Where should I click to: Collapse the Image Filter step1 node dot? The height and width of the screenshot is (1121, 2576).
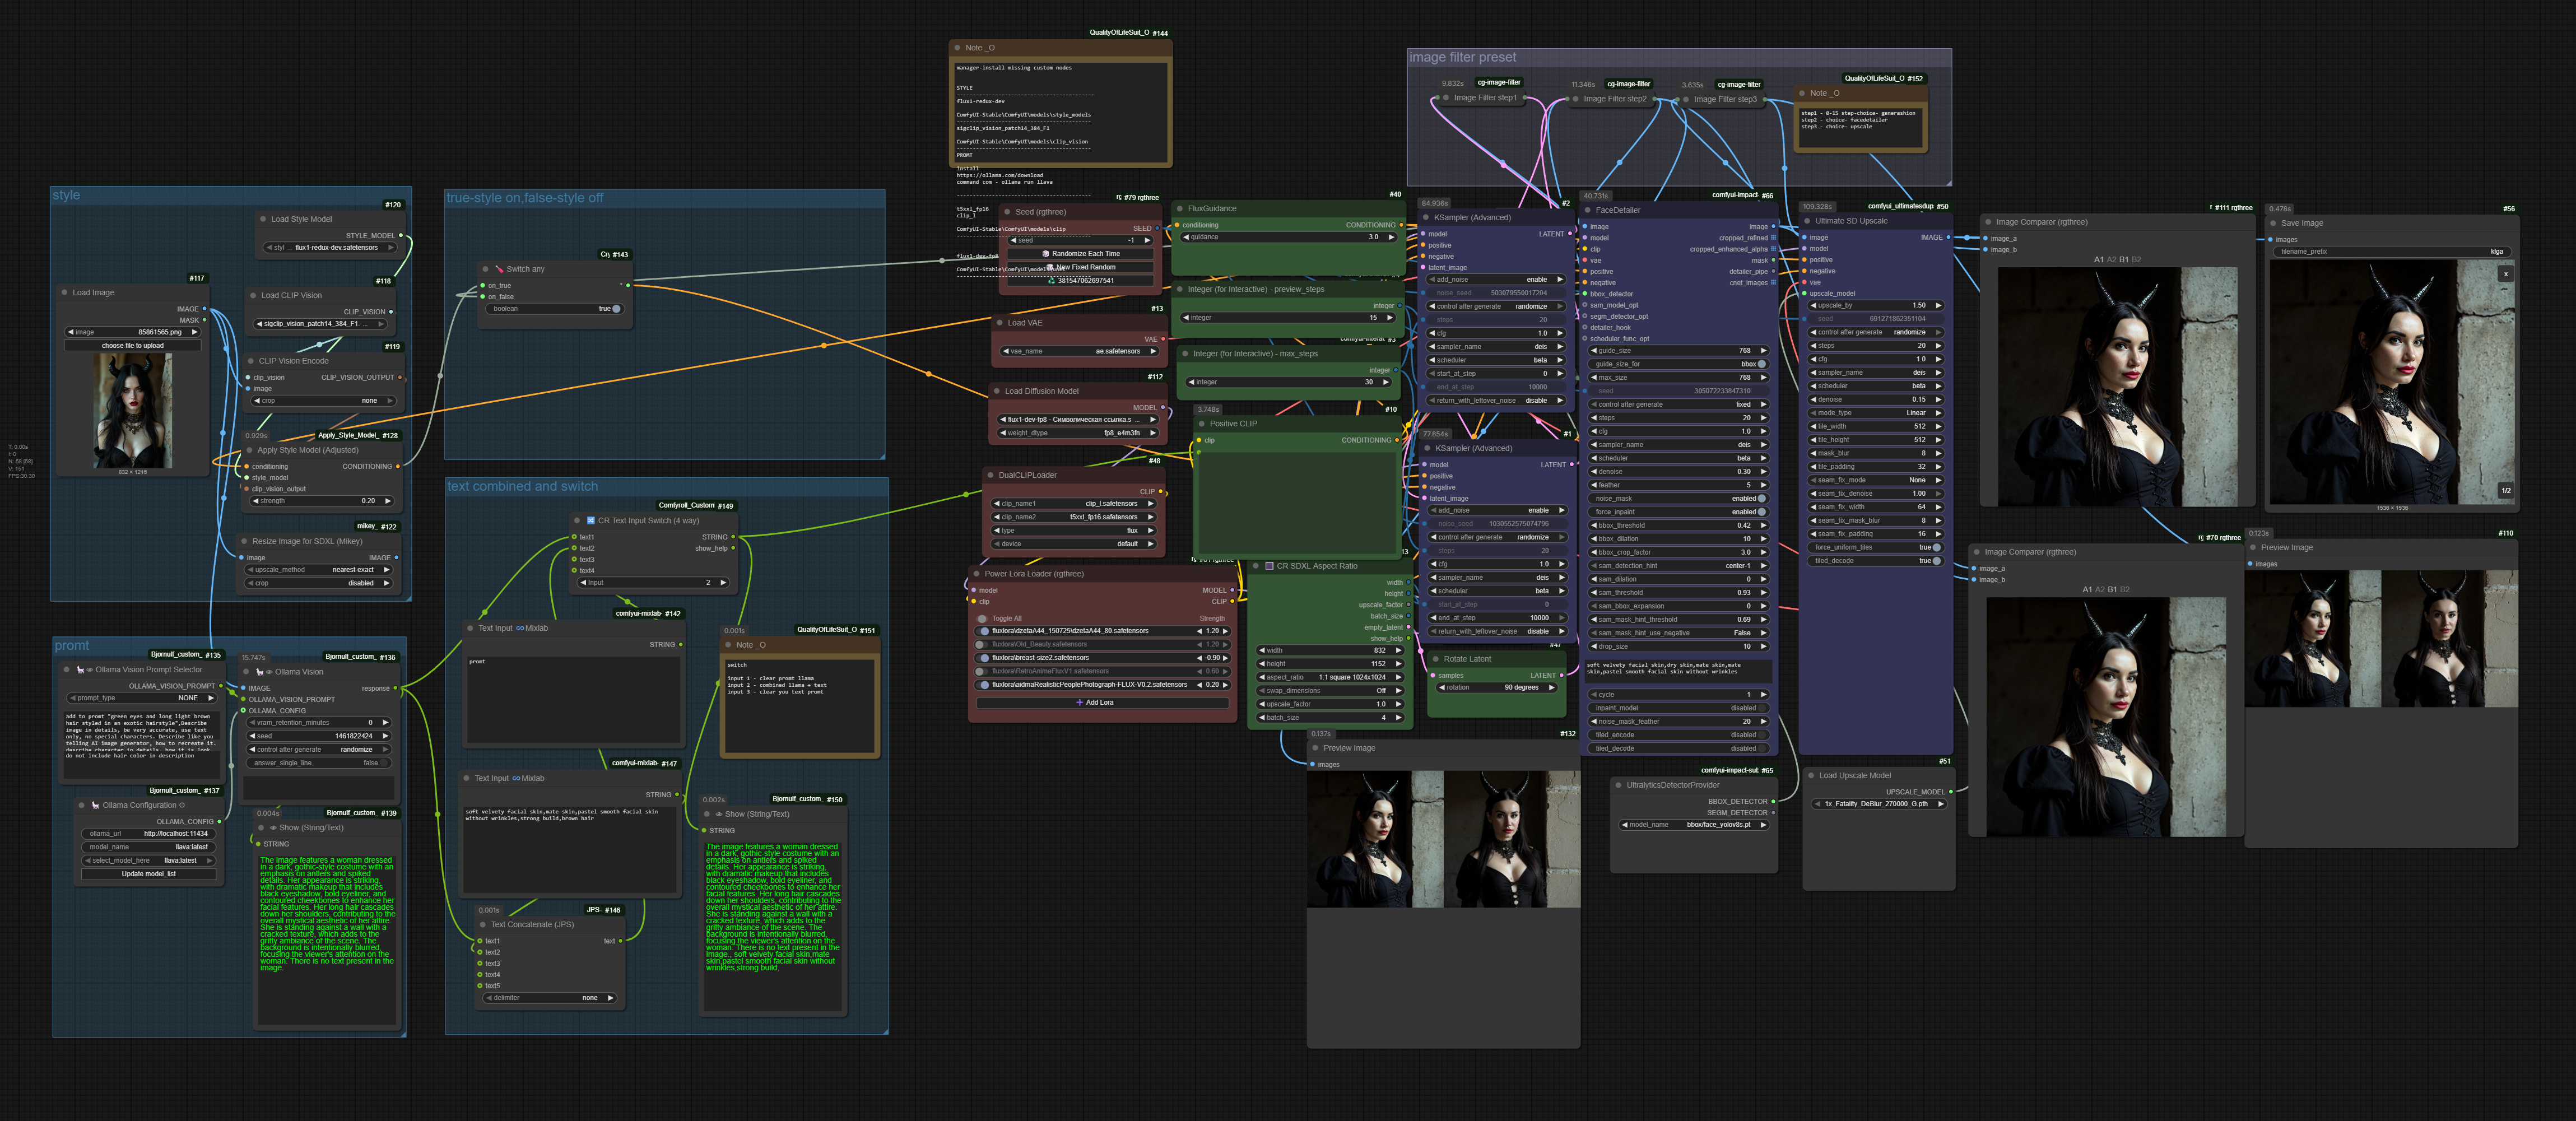1446,98
